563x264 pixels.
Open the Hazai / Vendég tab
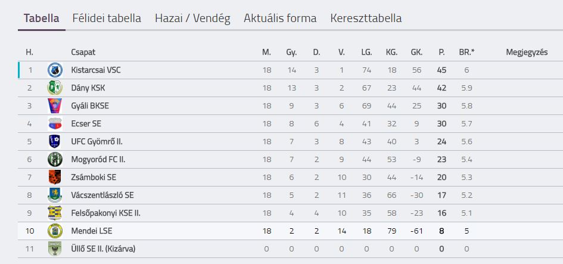tap(192, 18)
